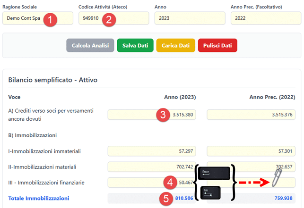This screenshot has height=208, width=304.
Task: Edit Immobilizzazioni finanziarie 2023 field 50.467
Action: click(152, 183)
